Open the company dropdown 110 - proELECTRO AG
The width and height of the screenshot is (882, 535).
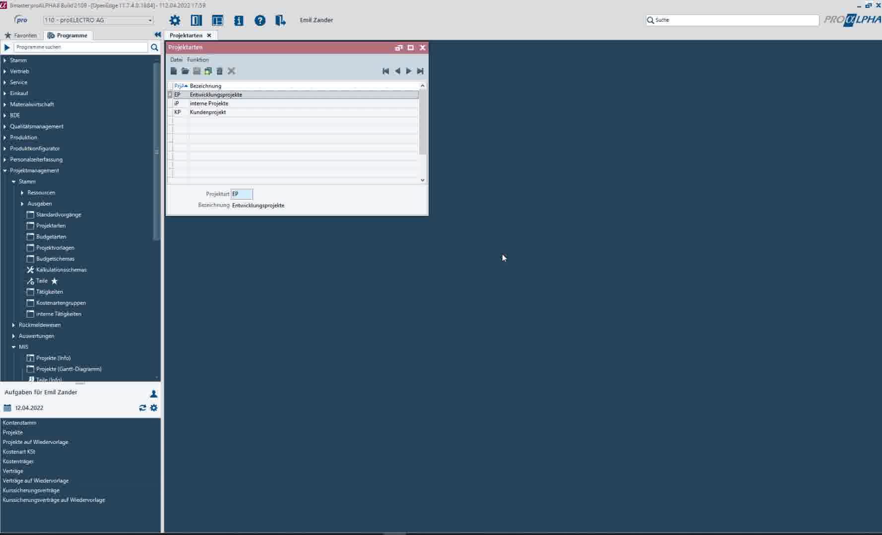point(98,20)
